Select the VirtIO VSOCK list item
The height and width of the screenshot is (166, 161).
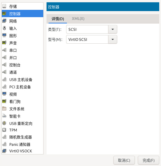tap(21, 151)
